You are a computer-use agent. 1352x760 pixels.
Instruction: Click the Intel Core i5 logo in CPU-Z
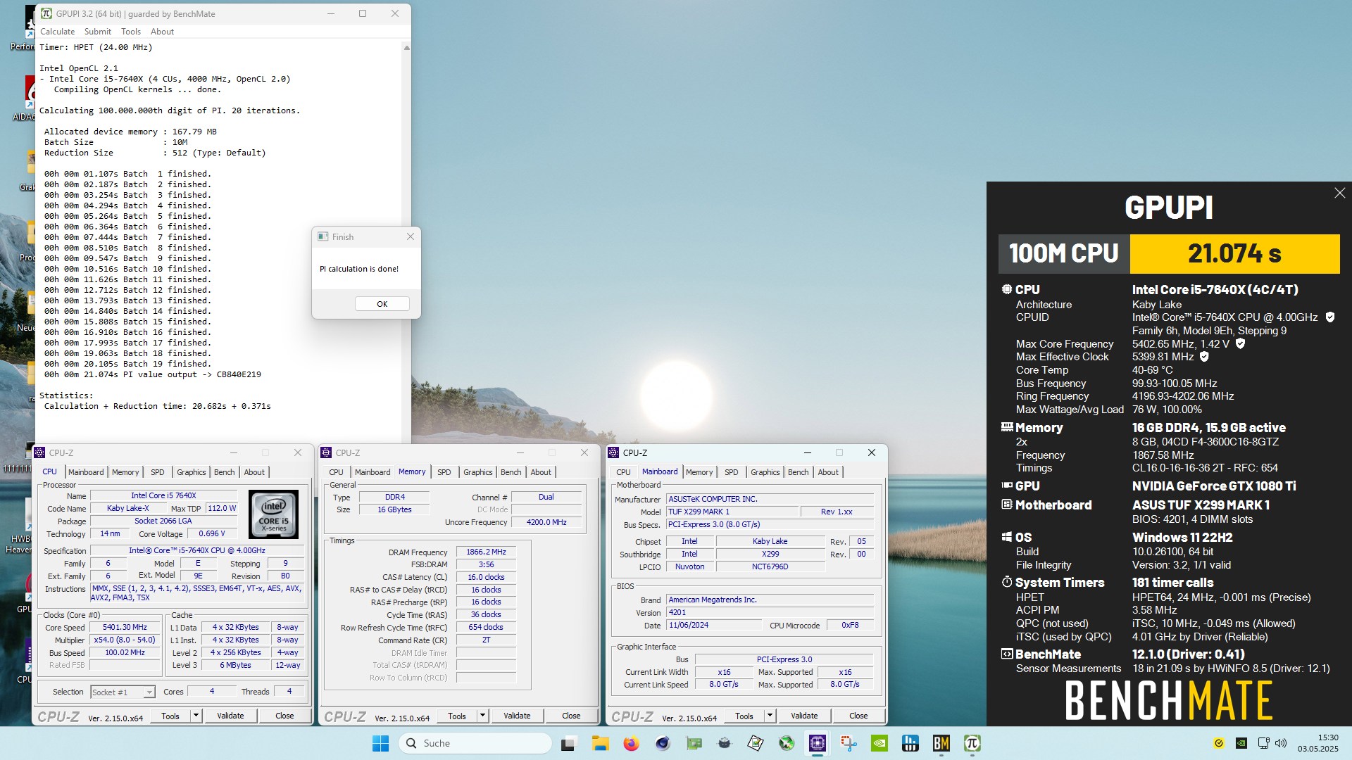pos(273,514)
